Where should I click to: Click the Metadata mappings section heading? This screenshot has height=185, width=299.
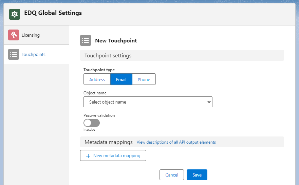[109, 142]
